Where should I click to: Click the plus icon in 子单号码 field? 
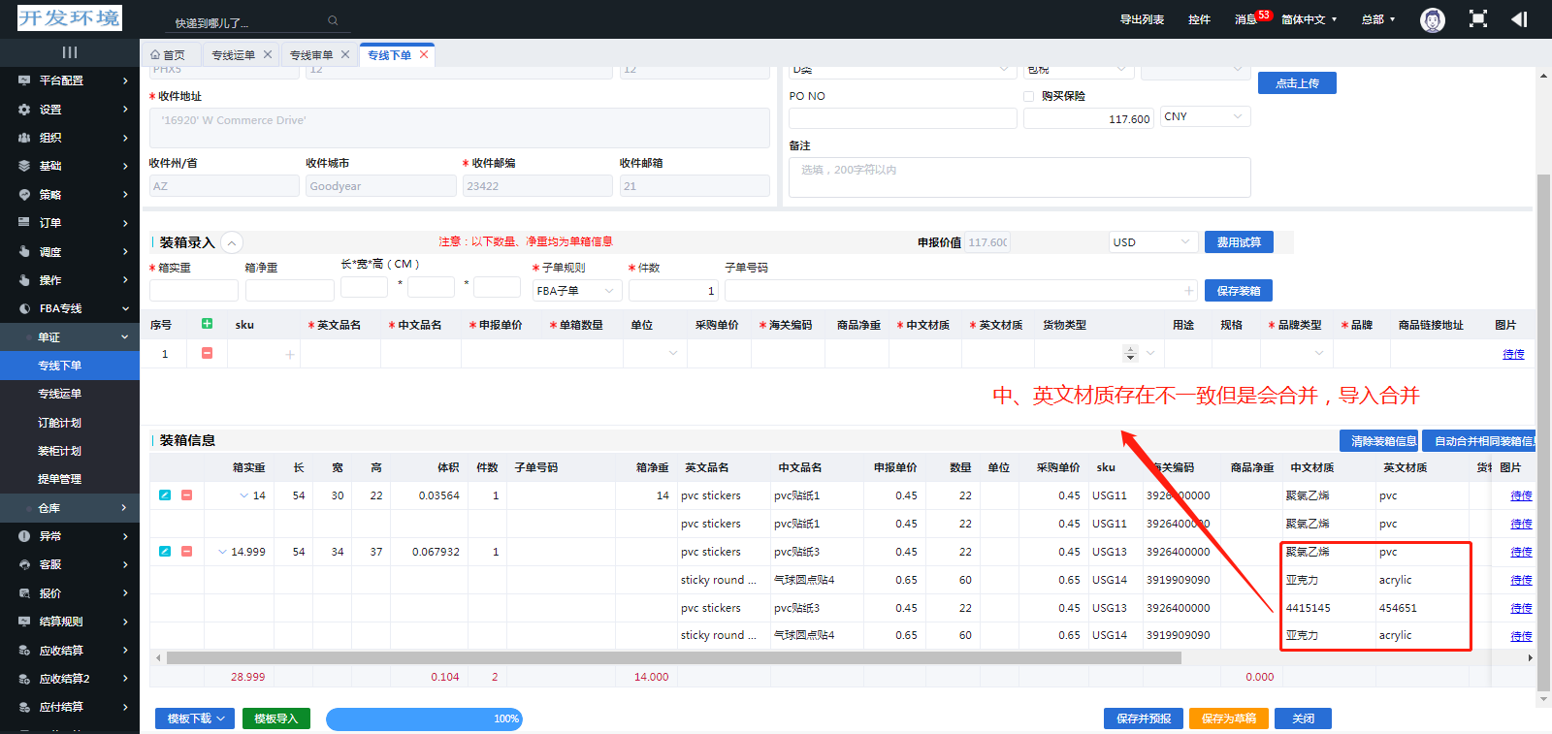point(1188,291)
